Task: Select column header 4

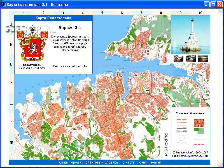Action: pyautogui.click(x=83, y=13)
